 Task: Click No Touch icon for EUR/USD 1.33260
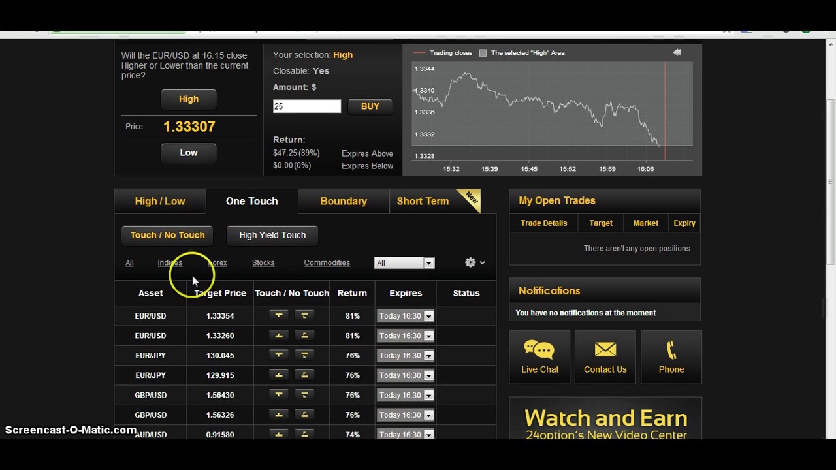pos(304,336)
